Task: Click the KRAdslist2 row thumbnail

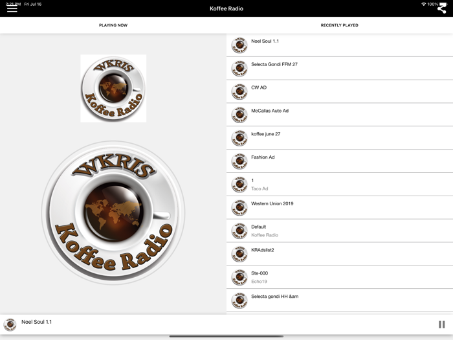Action: (x=239, y=254)
